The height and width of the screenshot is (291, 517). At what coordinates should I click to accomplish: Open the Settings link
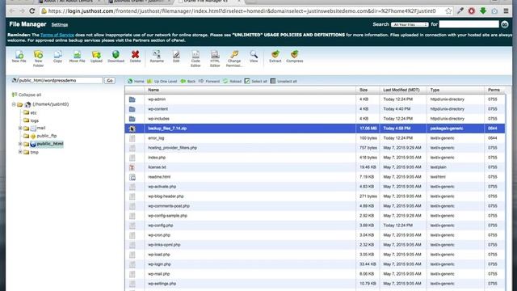(60, 25)
